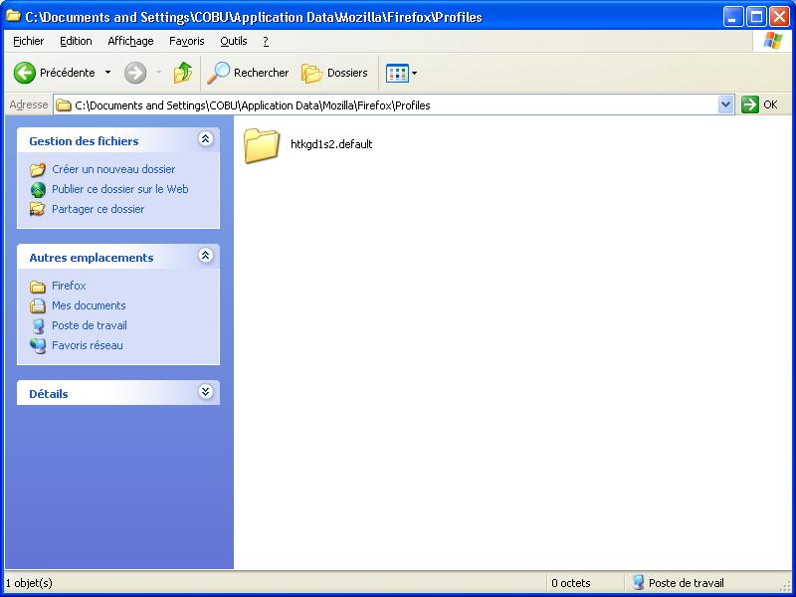Open Rechercher magnifying glass search
796x597 pixels.
[x=218, y=73]
